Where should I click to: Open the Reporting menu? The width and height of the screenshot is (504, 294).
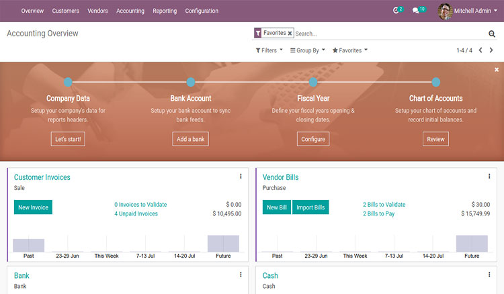coord(165,11)
